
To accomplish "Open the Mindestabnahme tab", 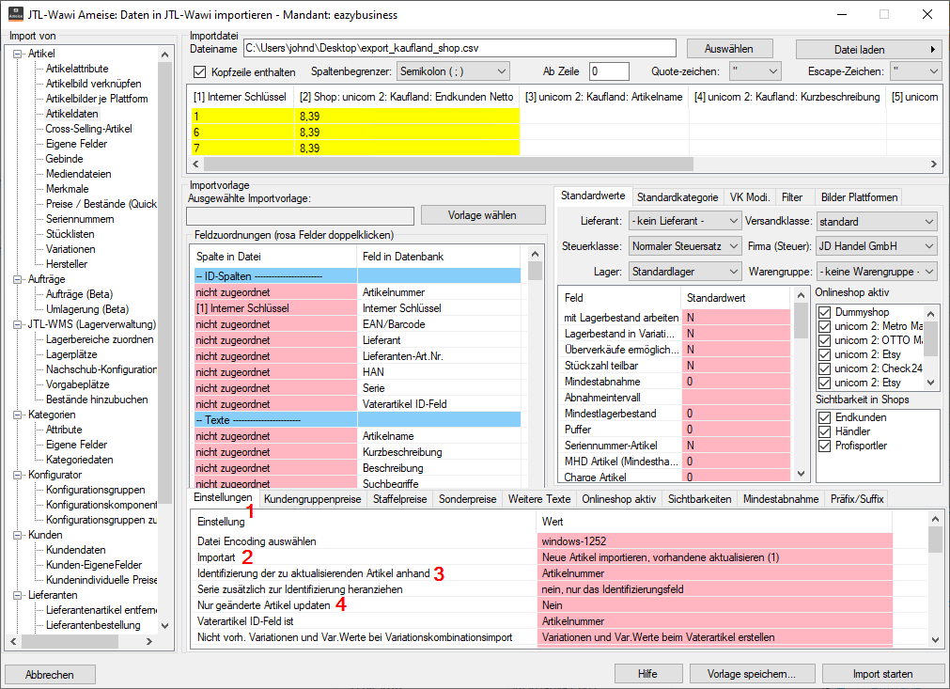I will pos(781,499).
